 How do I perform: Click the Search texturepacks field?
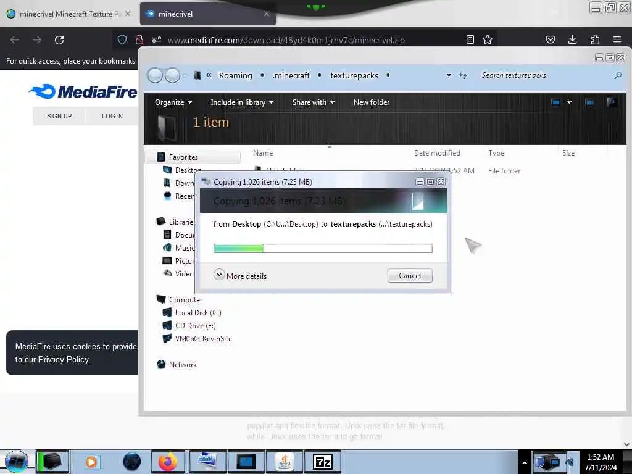pos(544,75)
